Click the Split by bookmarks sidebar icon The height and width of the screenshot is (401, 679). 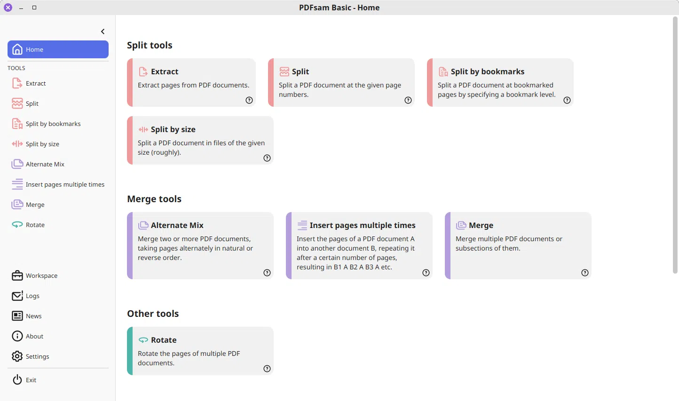[17, 124]
